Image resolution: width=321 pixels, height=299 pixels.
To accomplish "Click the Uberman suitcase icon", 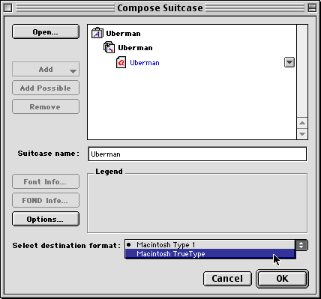I will pos(97,33).
